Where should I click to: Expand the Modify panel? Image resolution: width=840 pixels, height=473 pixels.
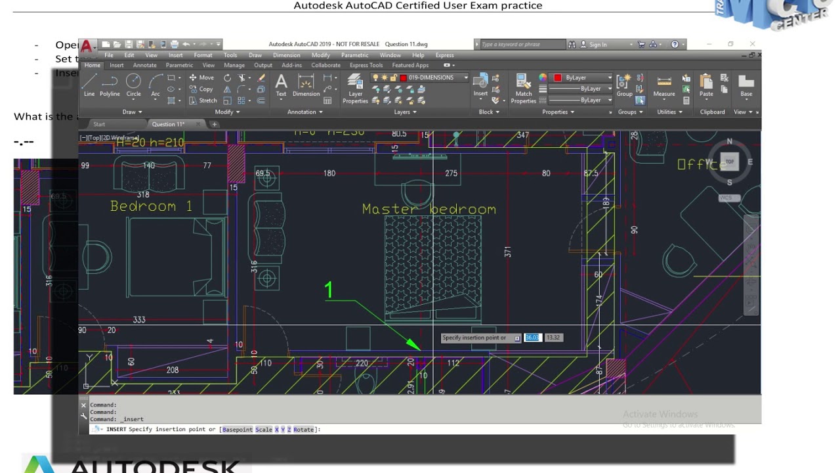coord(227,112)
